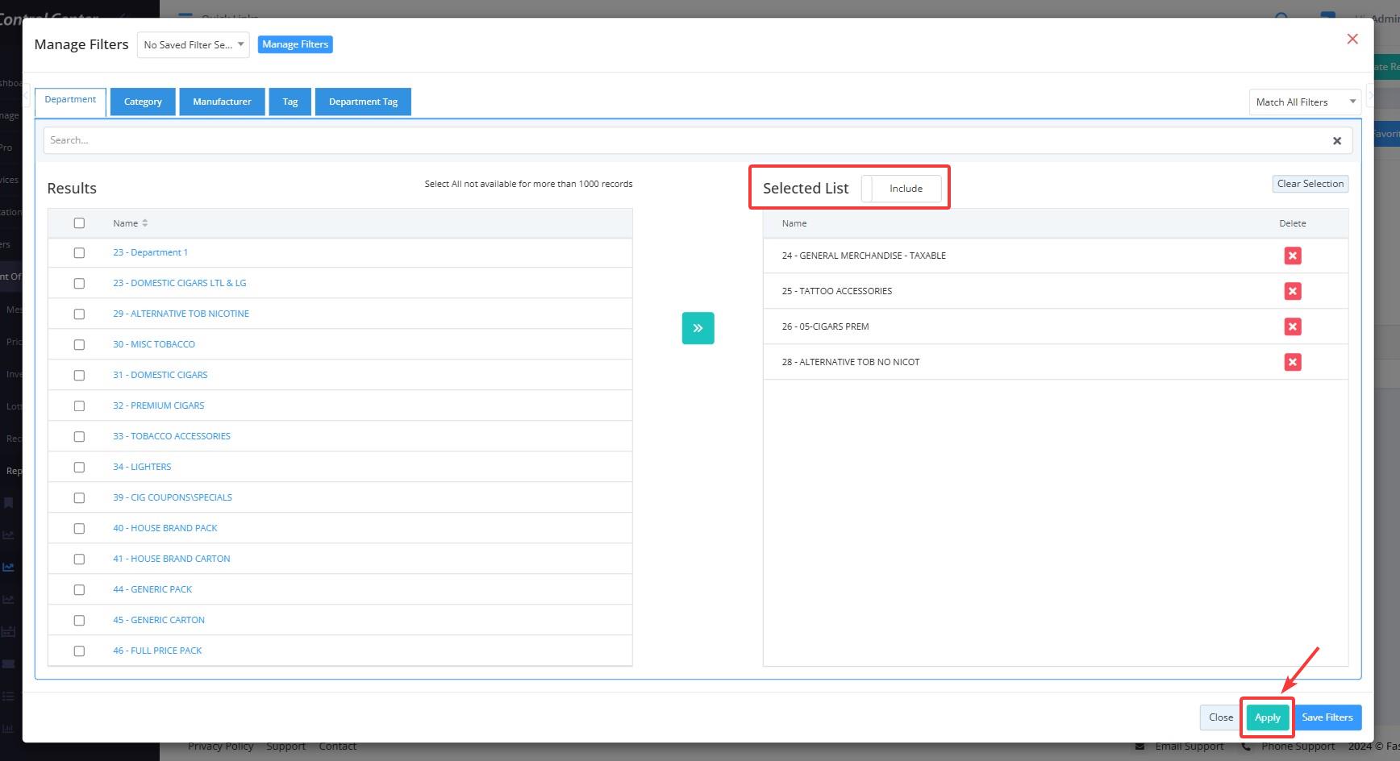Select the 40 - HOUSE BRAND PACK checkbox

[x=79, y=529]
